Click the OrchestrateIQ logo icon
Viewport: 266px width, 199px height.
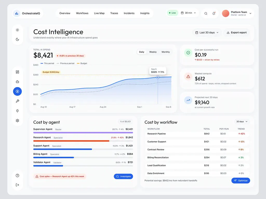click(x=17, y=13)
